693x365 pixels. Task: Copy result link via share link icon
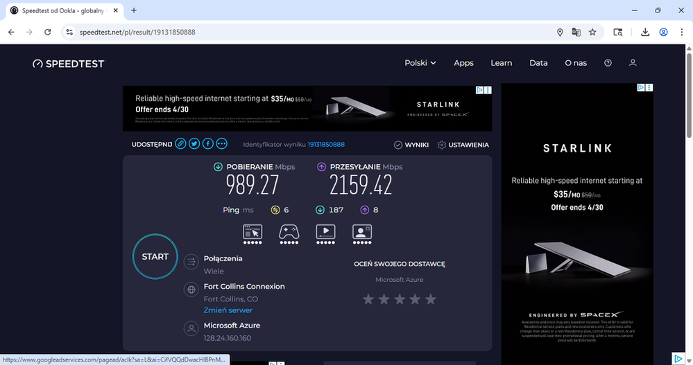[180, 144]
